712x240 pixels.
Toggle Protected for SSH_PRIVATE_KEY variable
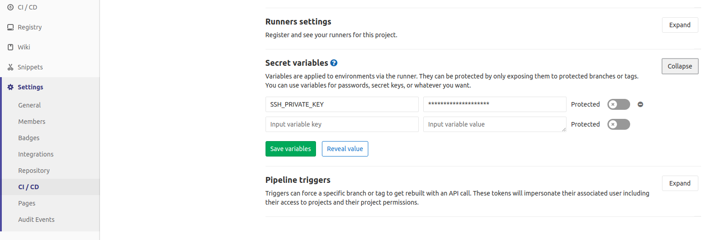(618, 104)
